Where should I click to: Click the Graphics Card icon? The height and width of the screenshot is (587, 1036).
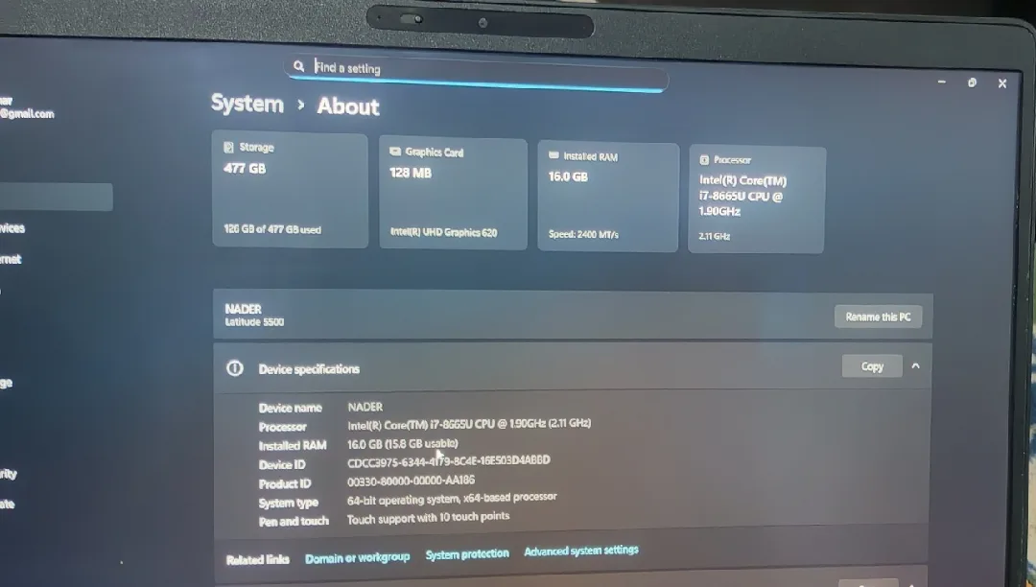coord(395,151)
